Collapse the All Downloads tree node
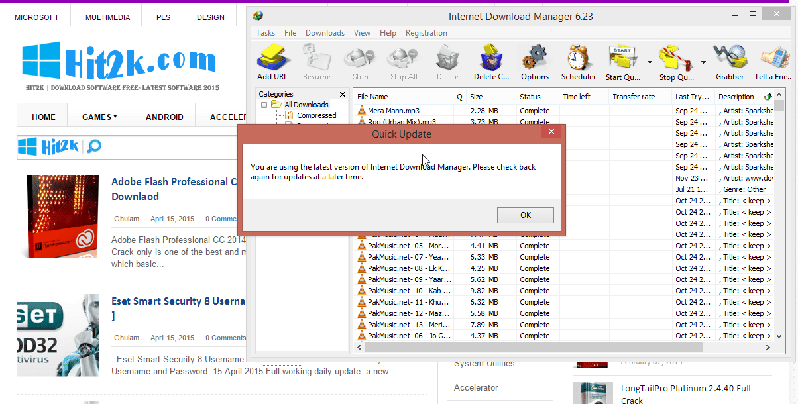The height and width of the screenshot is (404, 798). [264, 105]
